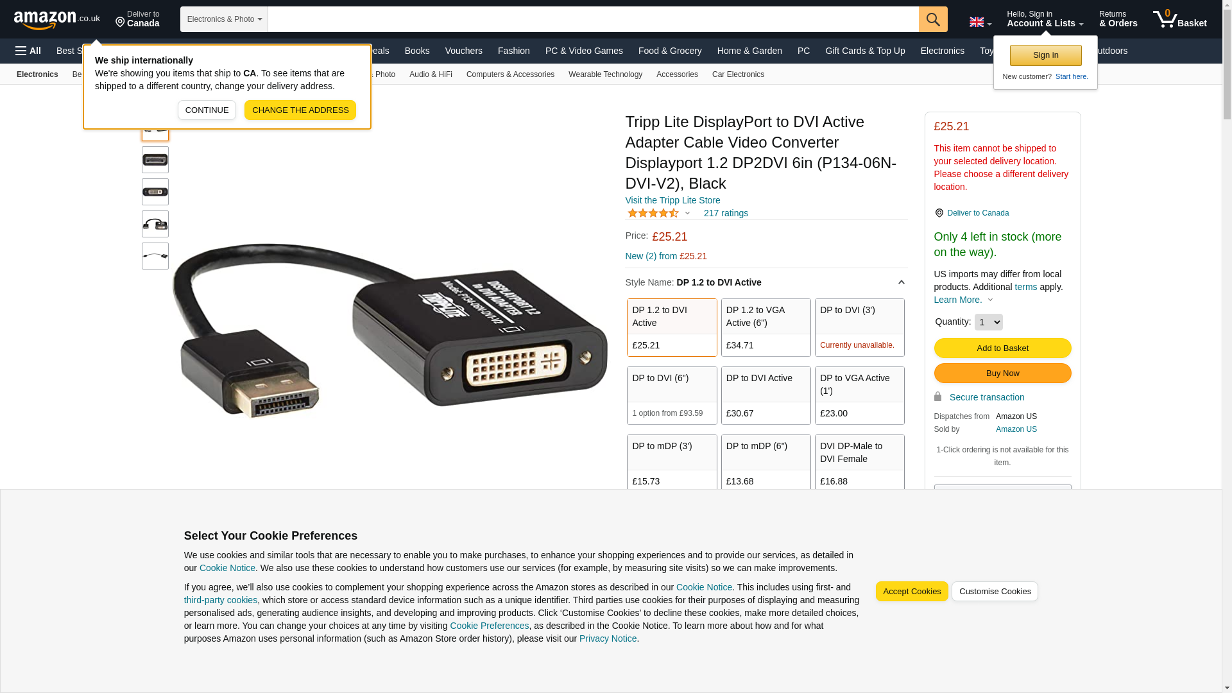The image size is (1232, 693).
Task: Choose the DP 1.2 to VGA Active style
Action: [x=766, y=327]
